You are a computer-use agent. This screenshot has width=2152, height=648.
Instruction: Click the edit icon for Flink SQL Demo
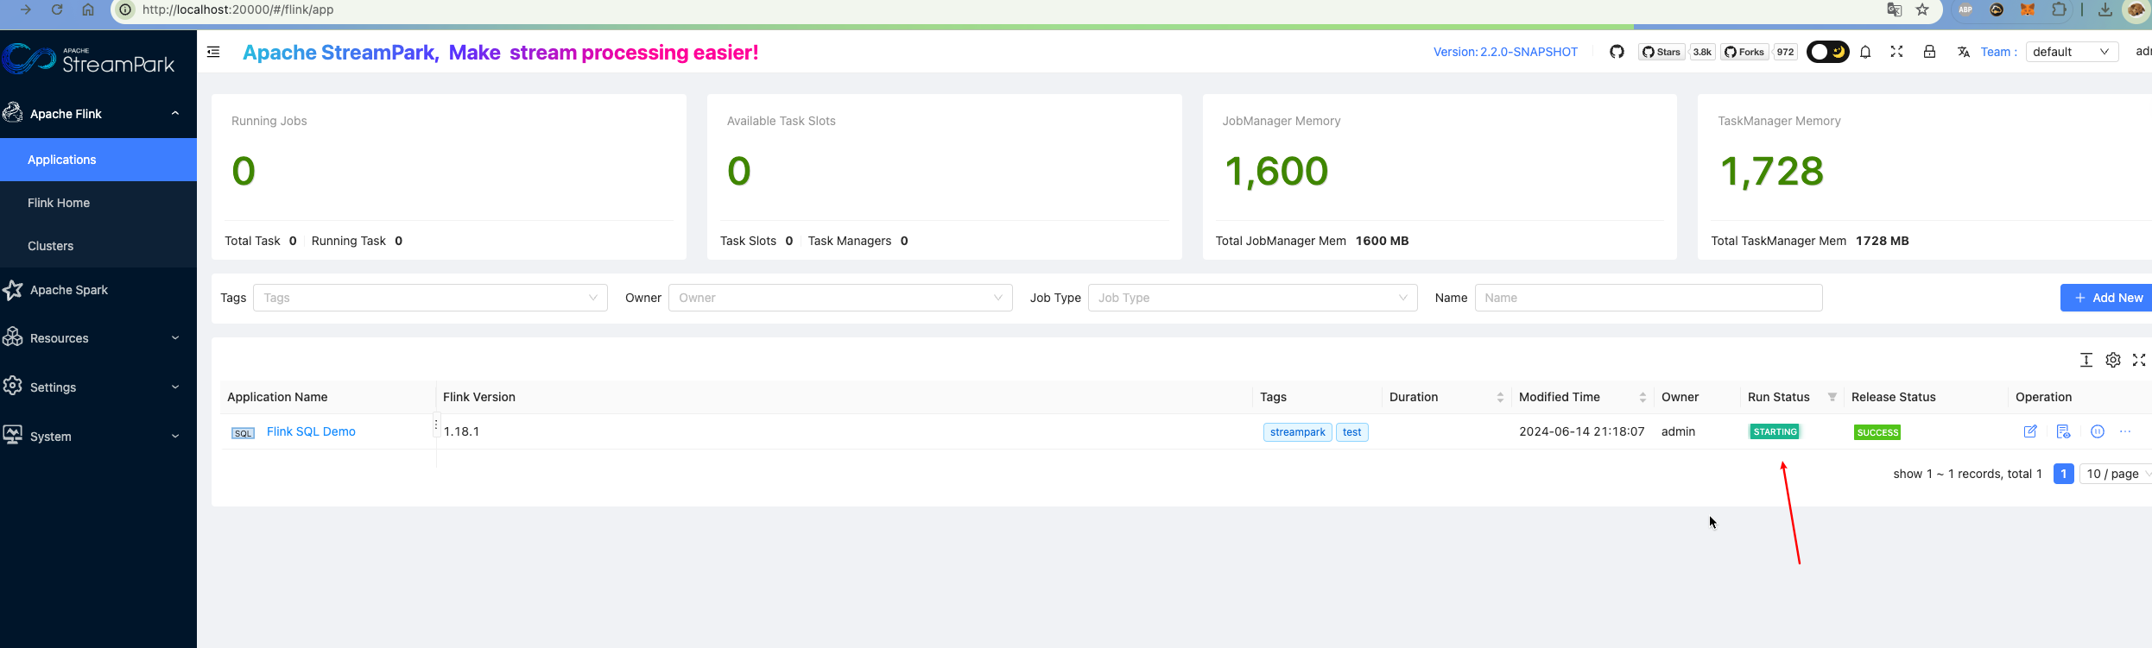[2030, 431]
